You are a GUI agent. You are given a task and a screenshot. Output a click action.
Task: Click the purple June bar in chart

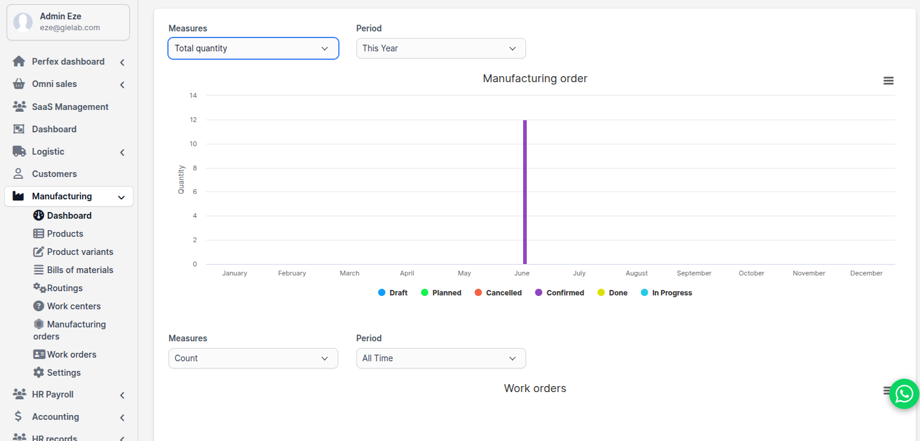[525, 192]
